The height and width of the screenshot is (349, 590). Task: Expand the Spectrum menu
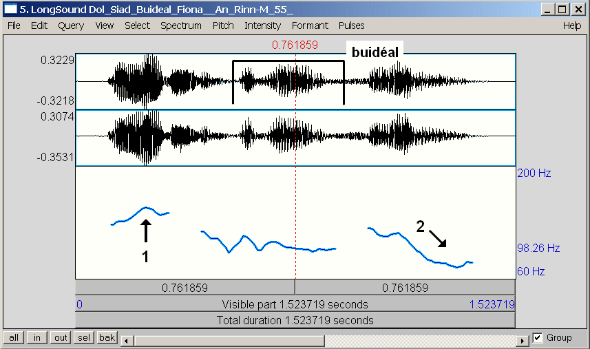click(181, 25)
